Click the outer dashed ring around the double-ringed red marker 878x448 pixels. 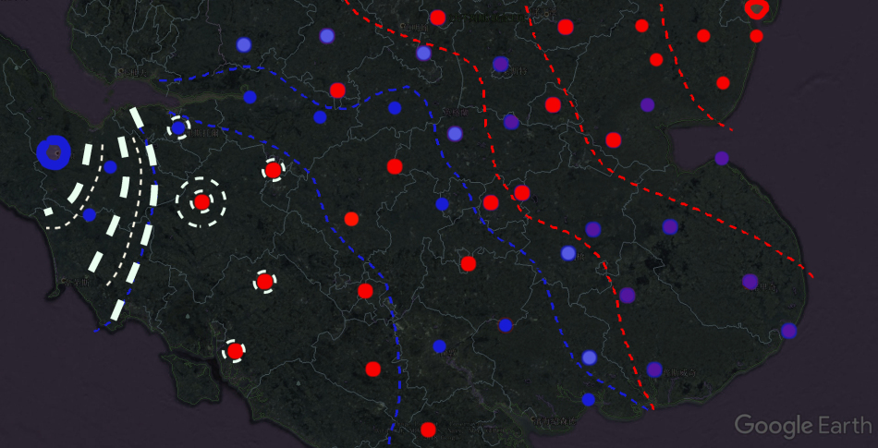pyautogui.click(x=201, y=178)
